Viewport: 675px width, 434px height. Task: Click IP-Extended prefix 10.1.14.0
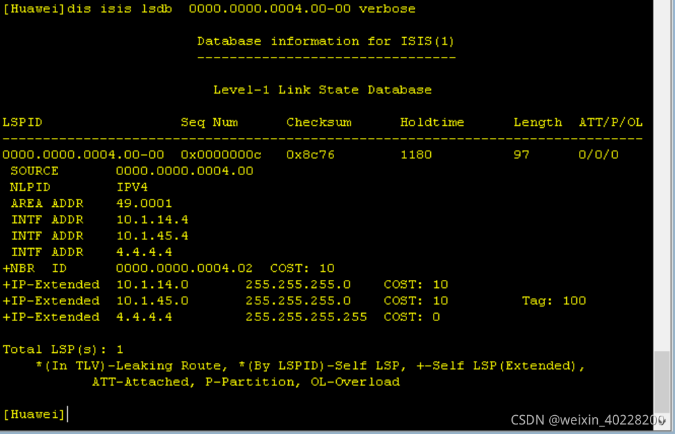coord(152,285)
